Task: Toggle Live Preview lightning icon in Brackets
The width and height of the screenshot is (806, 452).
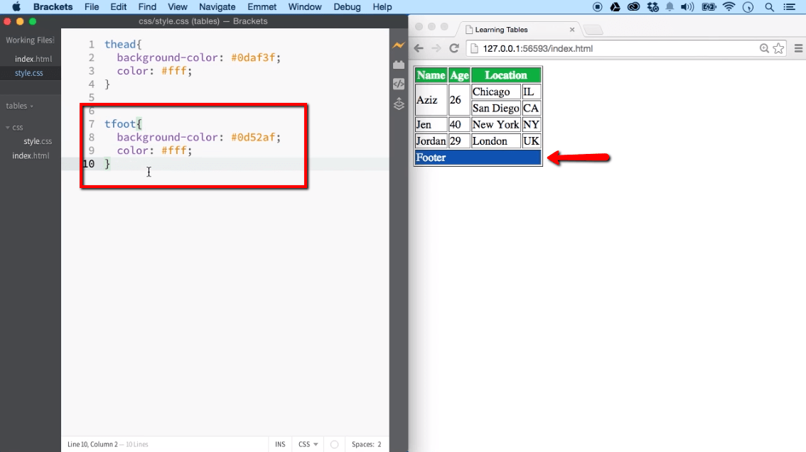Action: (x=398, y=45)
